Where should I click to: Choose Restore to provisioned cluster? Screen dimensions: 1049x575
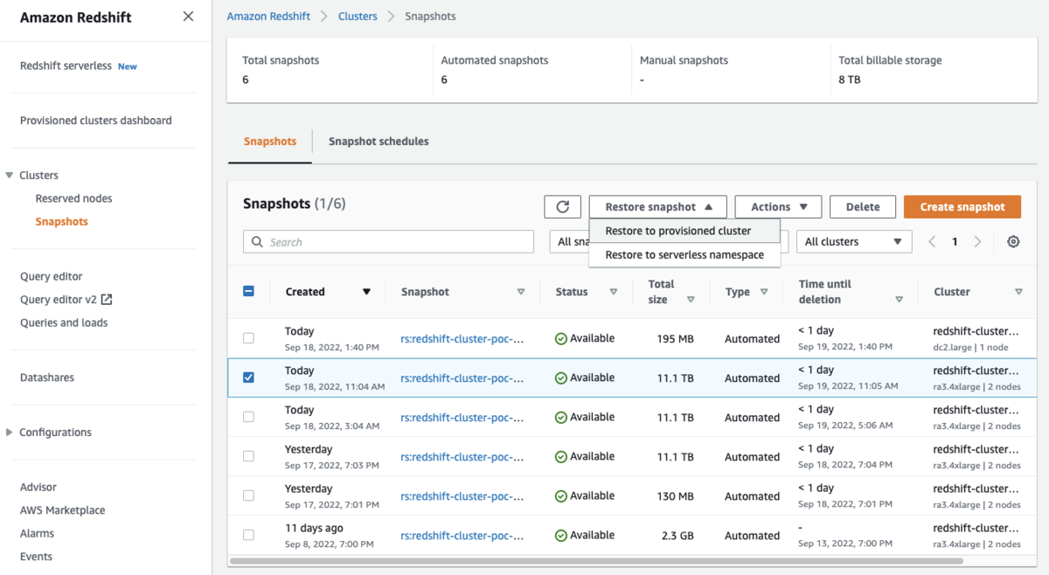point(684,231)
